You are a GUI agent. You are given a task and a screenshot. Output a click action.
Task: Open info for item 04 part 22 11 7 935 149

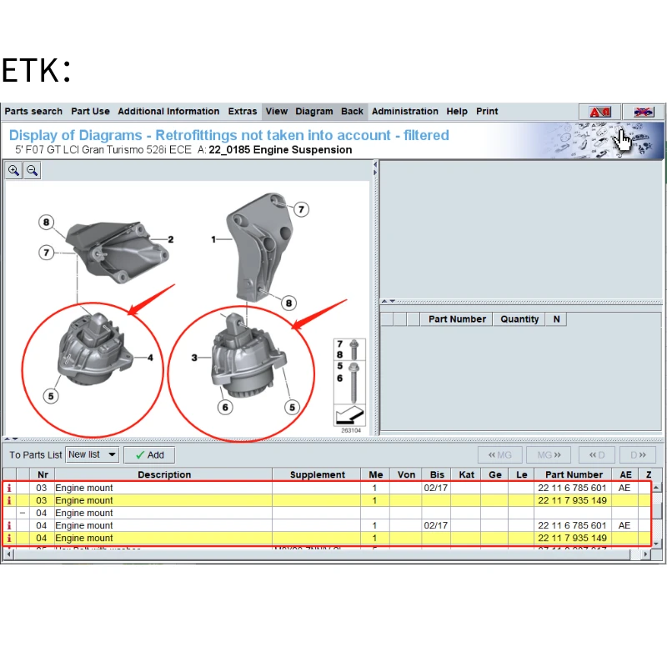(x=9, y=538)
